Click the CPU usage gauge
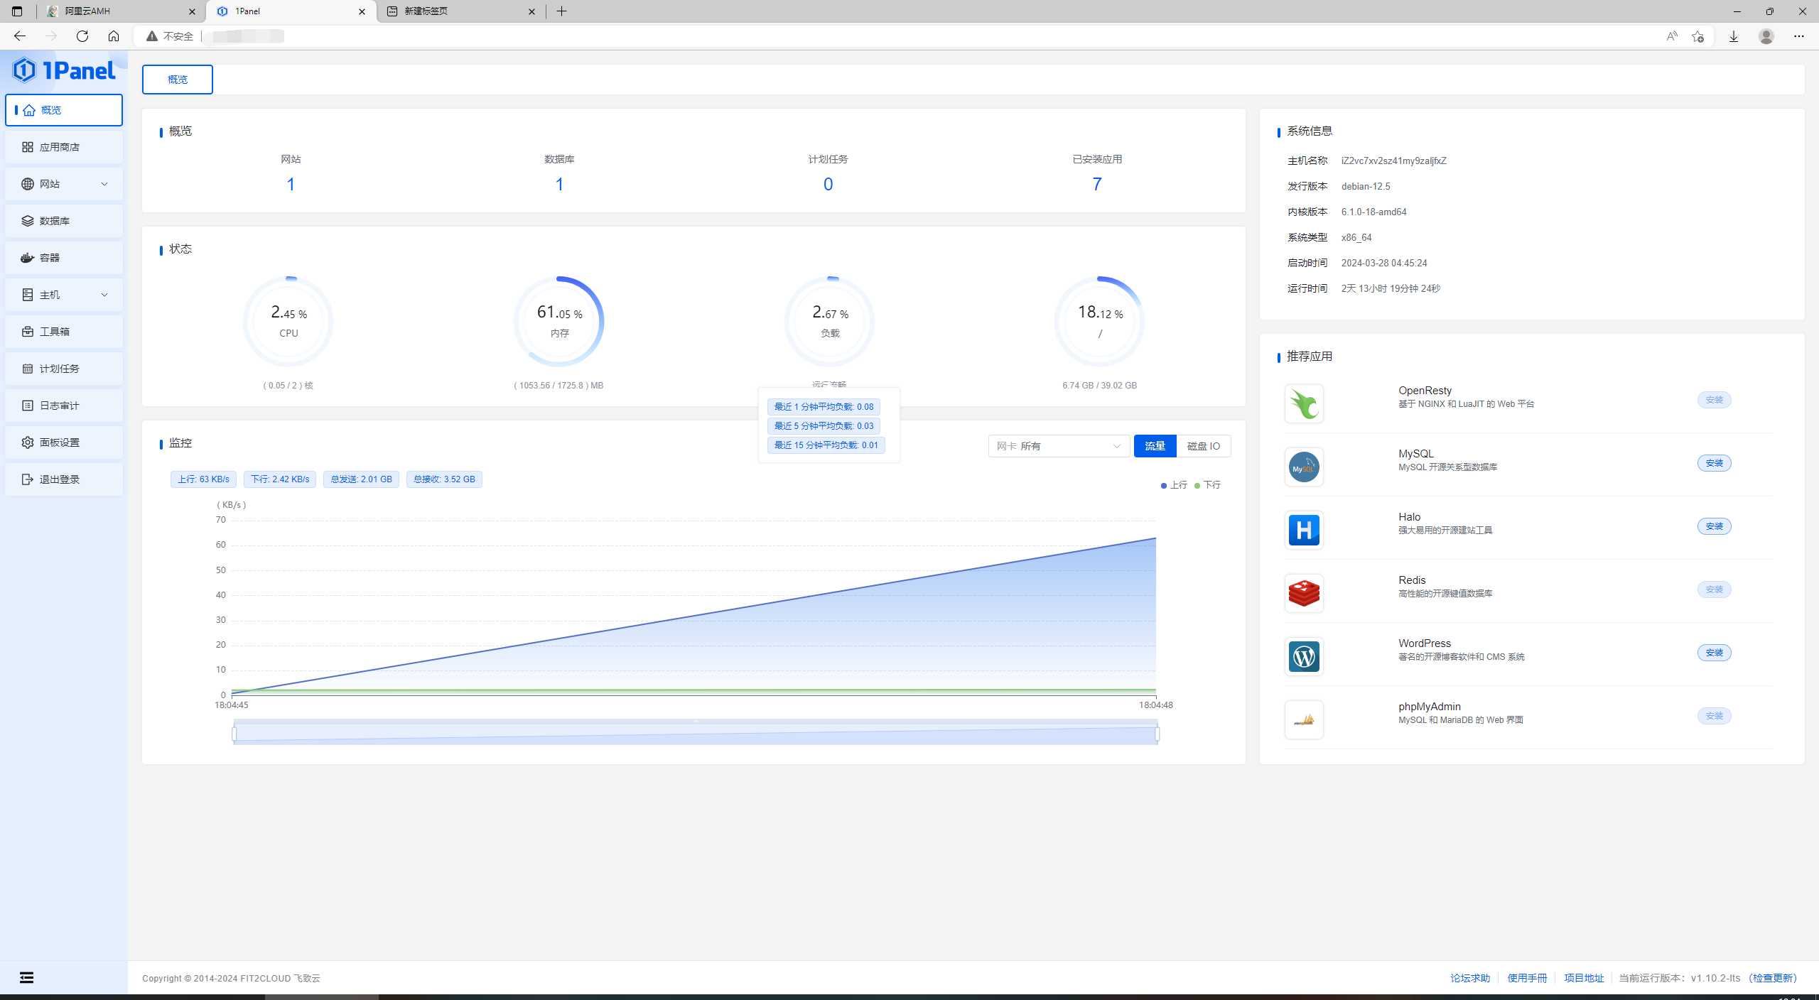The width and height of the screenshot is (1819, 1000). 288,322
